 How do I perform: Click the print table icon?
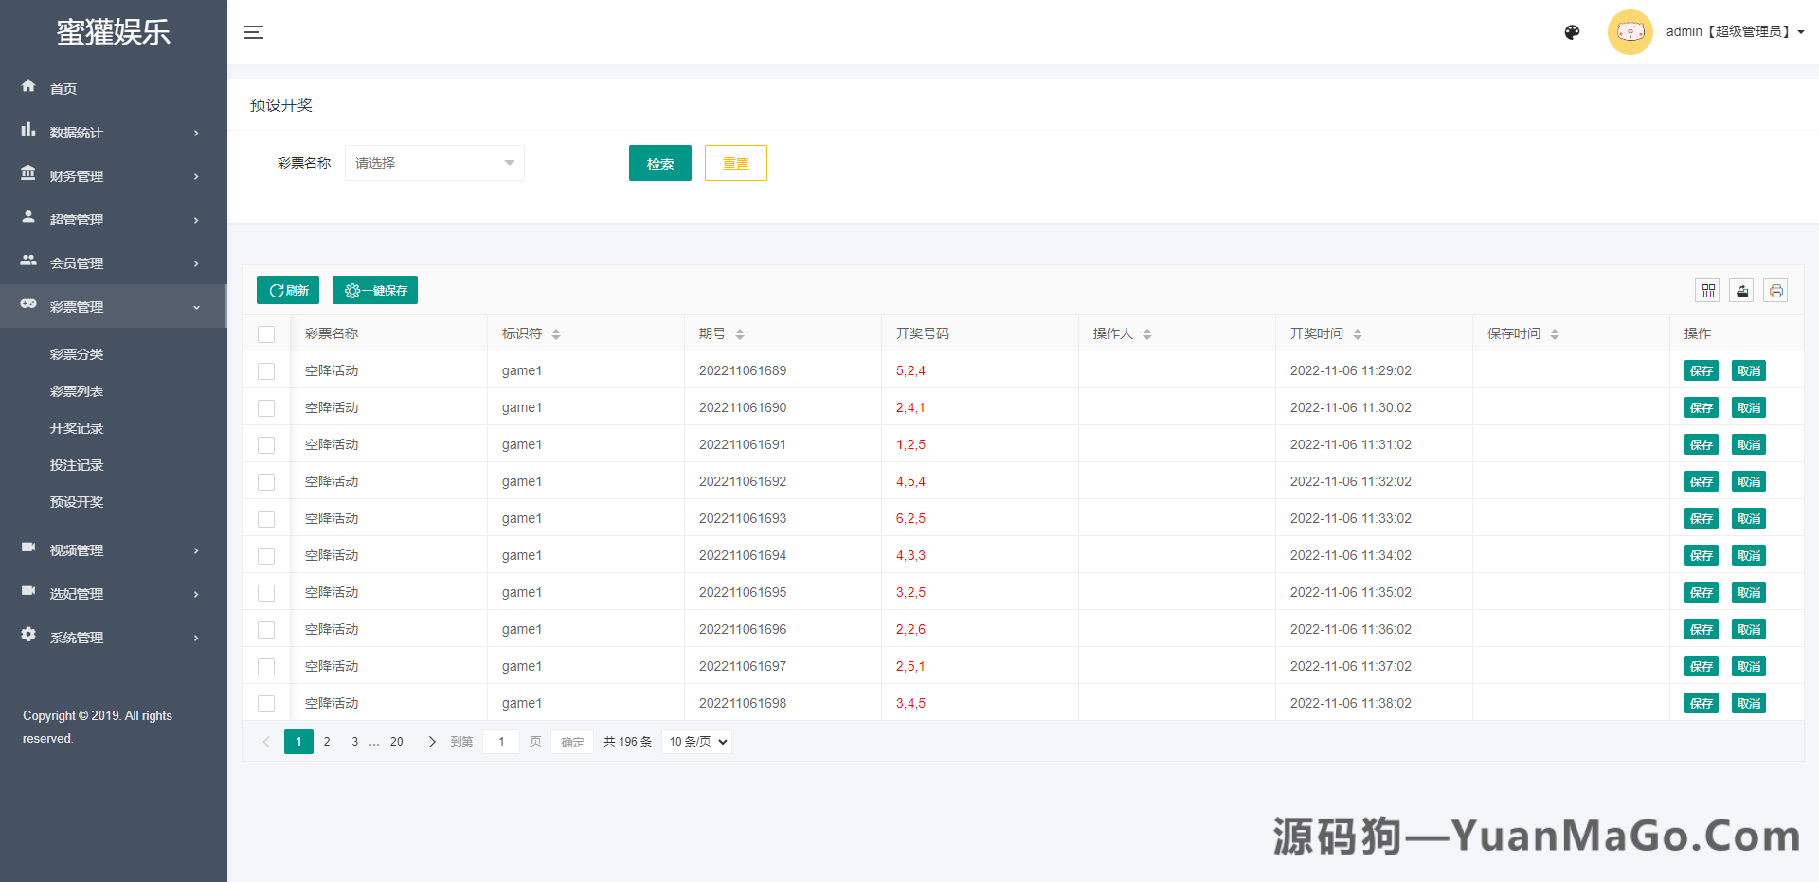pyautogui.click(x=1775, y=291)
